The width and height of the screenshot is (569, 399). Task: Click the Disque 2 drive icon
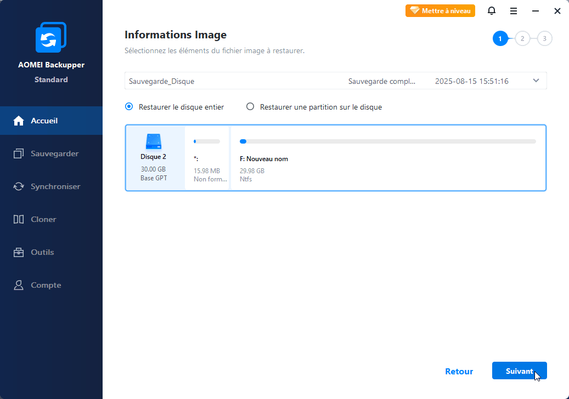[154, 141]
